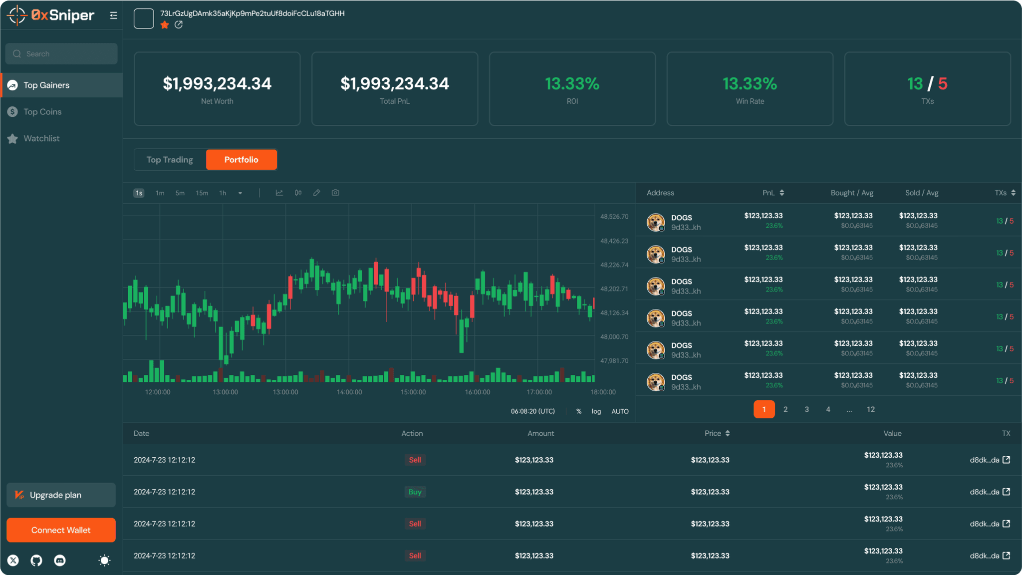Click the pencil drawing tool icon
The width and height of the screenshot is (1022, 575).
pyautogui.click(x=316, y=193)
